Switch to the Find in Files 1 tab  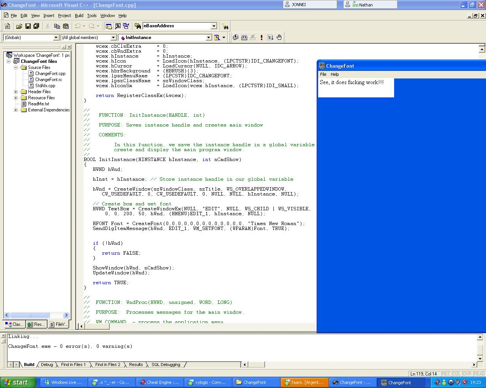tap(73, 365)
